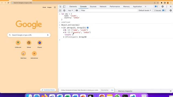Click the messages badge showing 2 in the DevTools tab bar
The width and height of the screenshot is (173, 97).
click(x=156, y=6)
